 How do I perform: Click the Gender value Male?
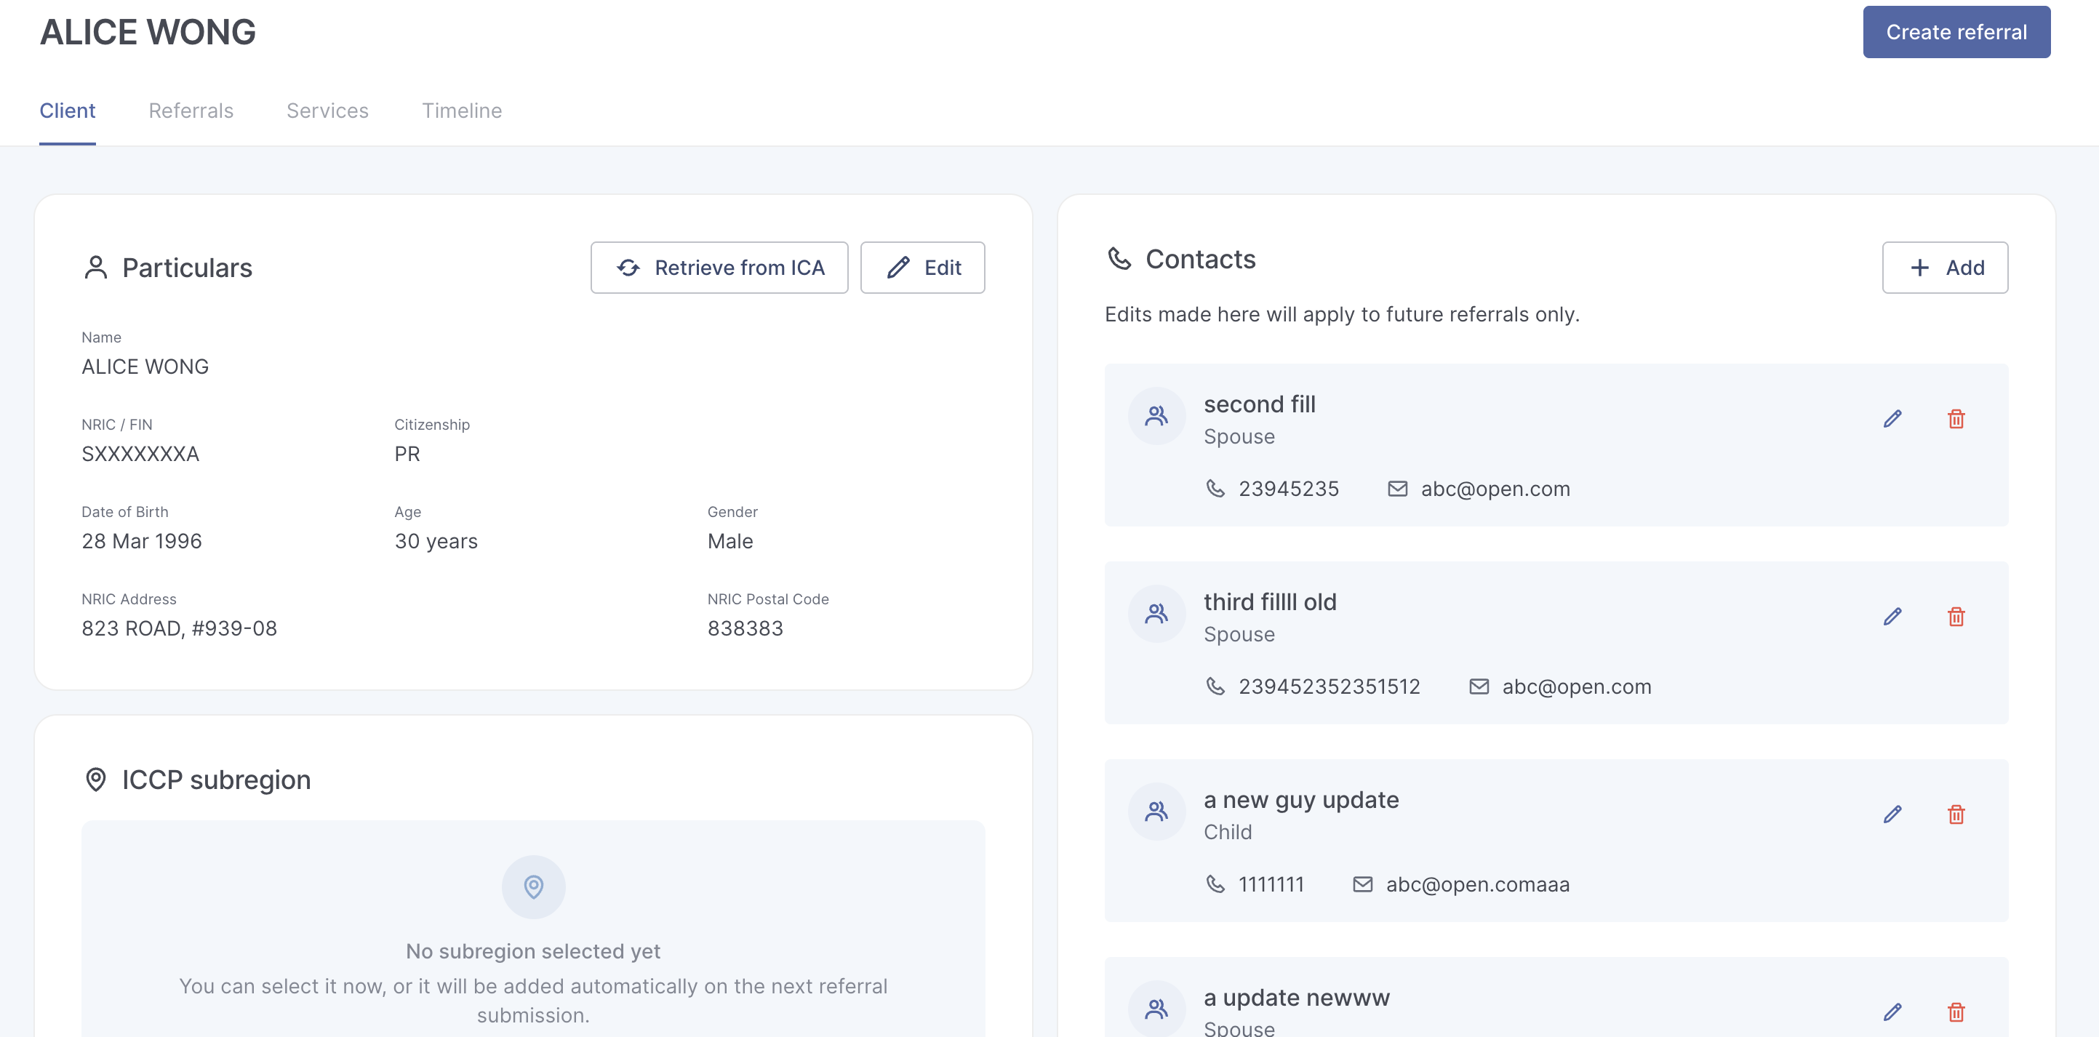pyautogui.click(x=730, y=542)
